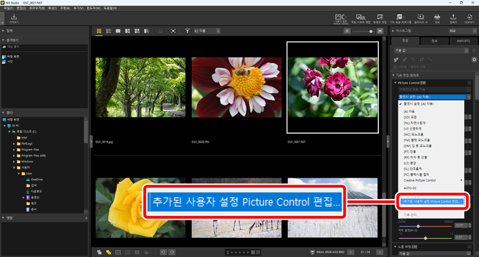This screenshot has height=257, width=479.
Task: Click the 내보내기 export icon
Action: pyautogui.click(x=469, y=19)
